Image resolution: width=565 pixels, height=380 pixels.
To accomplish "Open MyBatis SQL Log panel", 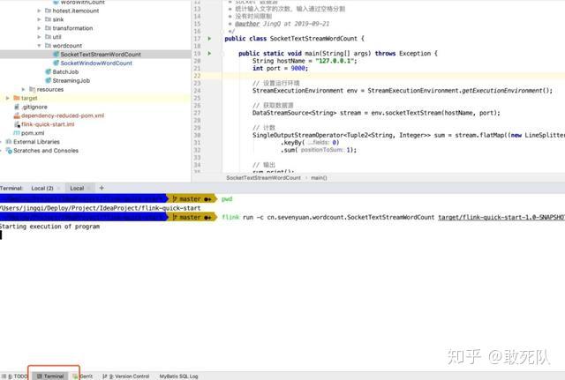I will coord(178,376).
